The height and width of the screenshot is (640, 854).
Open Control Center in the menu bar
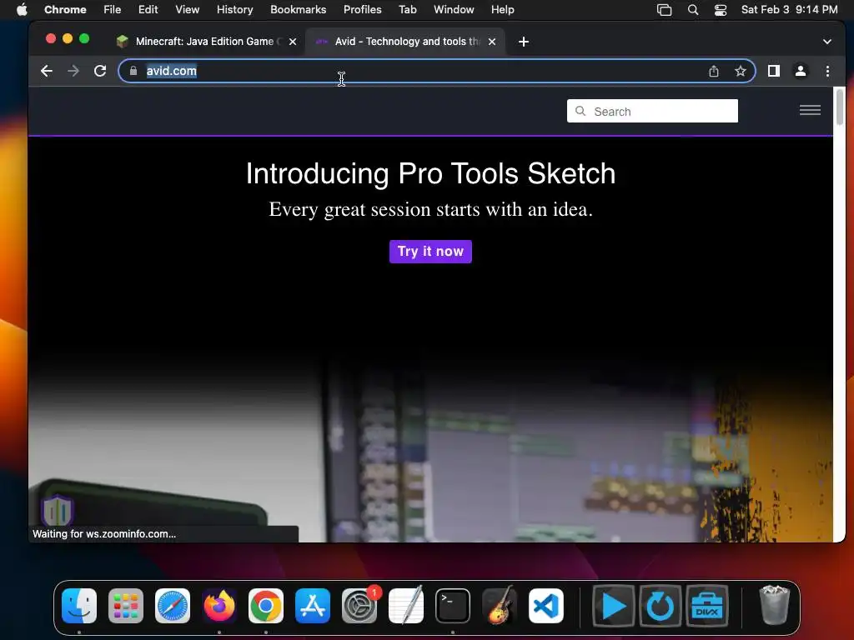tap(720, 10)
